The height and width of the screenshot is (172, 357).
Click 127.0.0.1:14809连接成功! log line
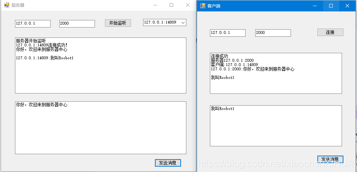[42, 45]
